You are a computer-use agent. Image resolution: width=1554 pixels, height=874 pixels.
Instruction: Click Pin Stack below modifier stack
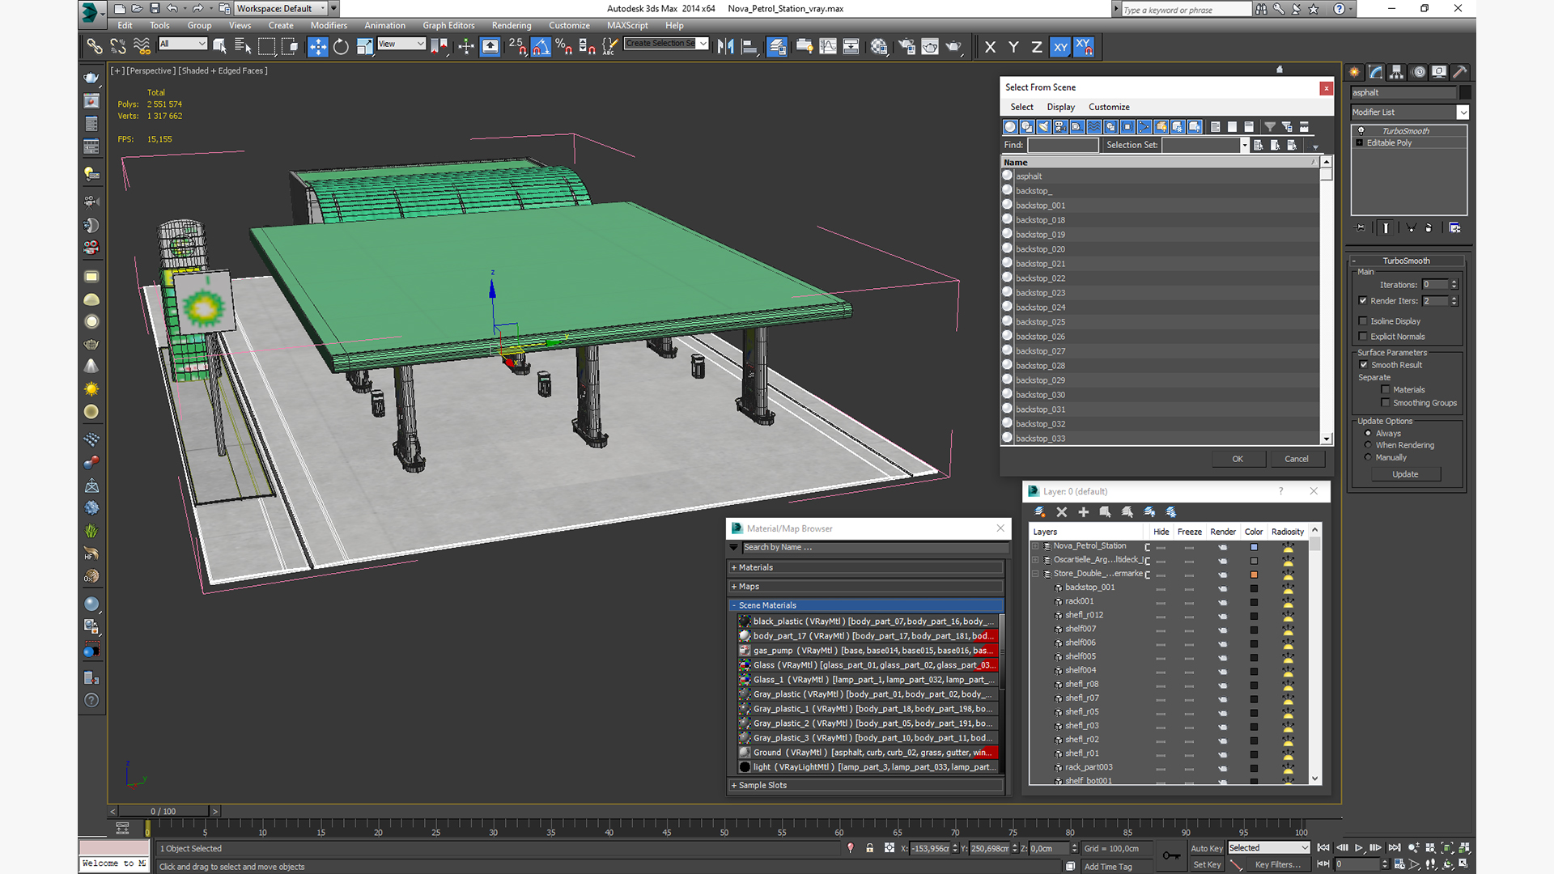(1360, 228)
